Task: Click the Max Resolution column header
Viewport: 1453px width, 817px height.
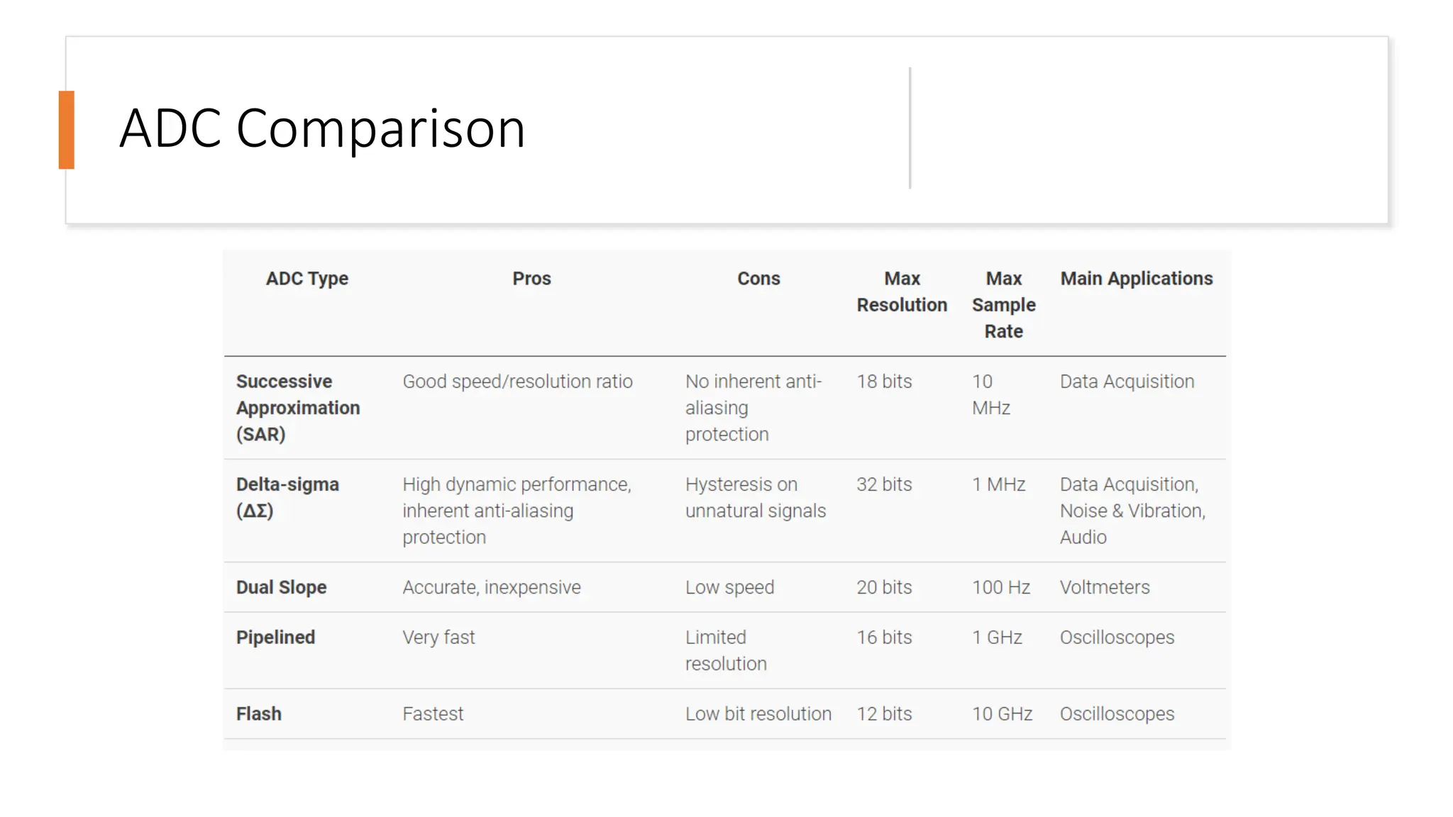Action: [901, 291]
